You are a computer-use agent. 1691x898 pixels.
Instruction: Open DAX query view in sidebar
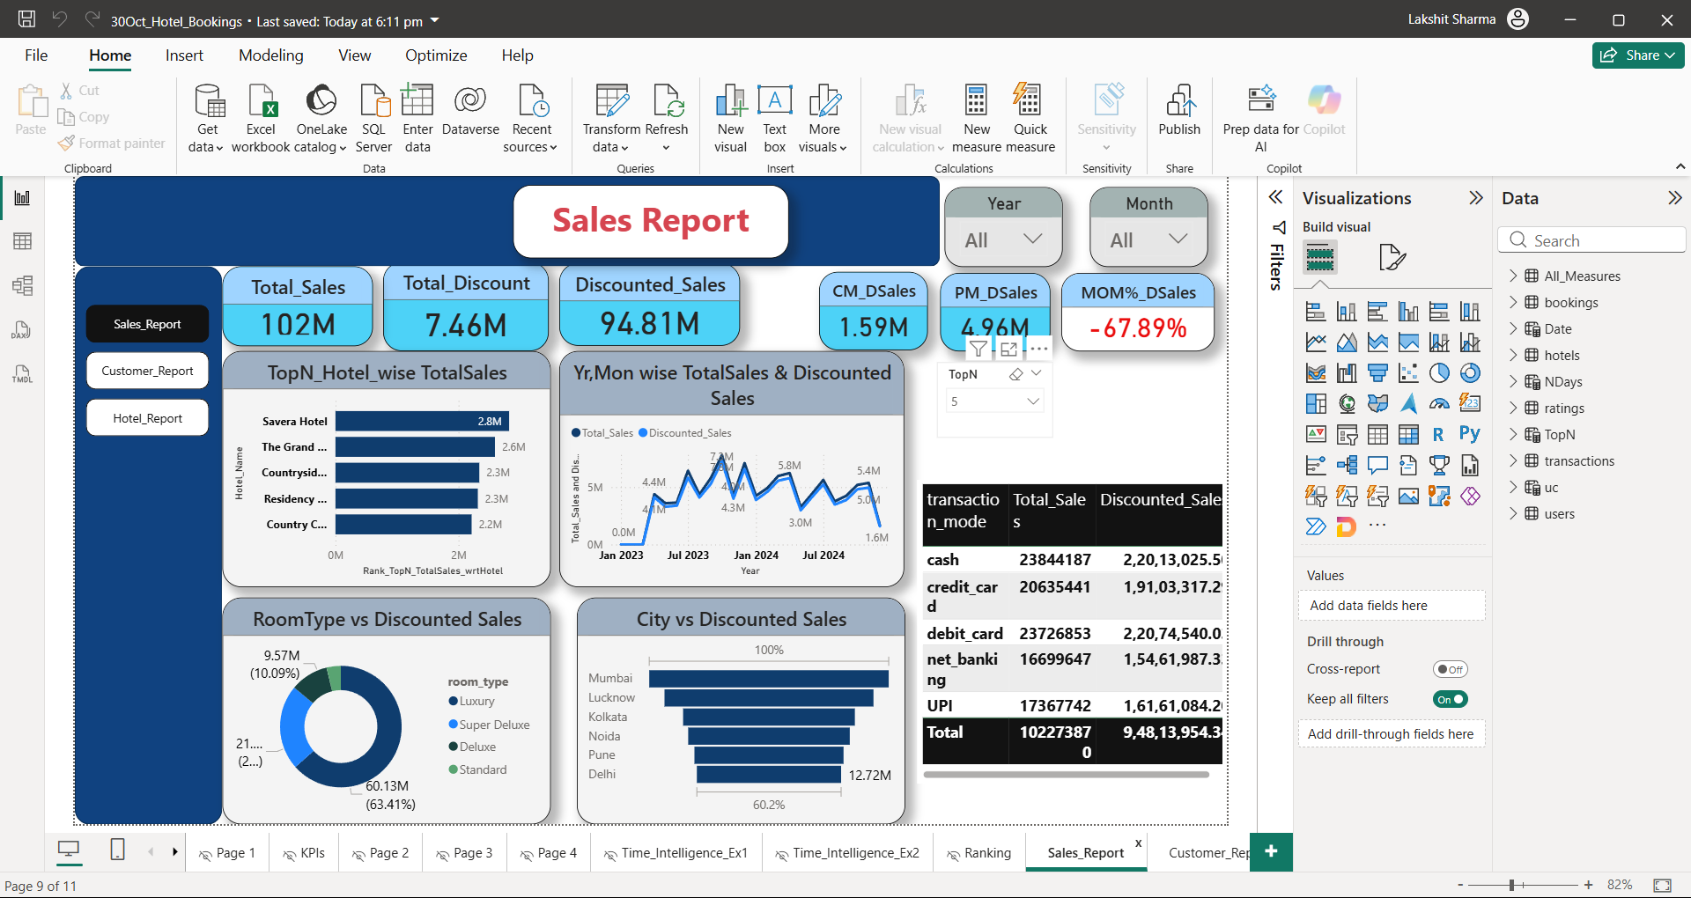(23, 329)
